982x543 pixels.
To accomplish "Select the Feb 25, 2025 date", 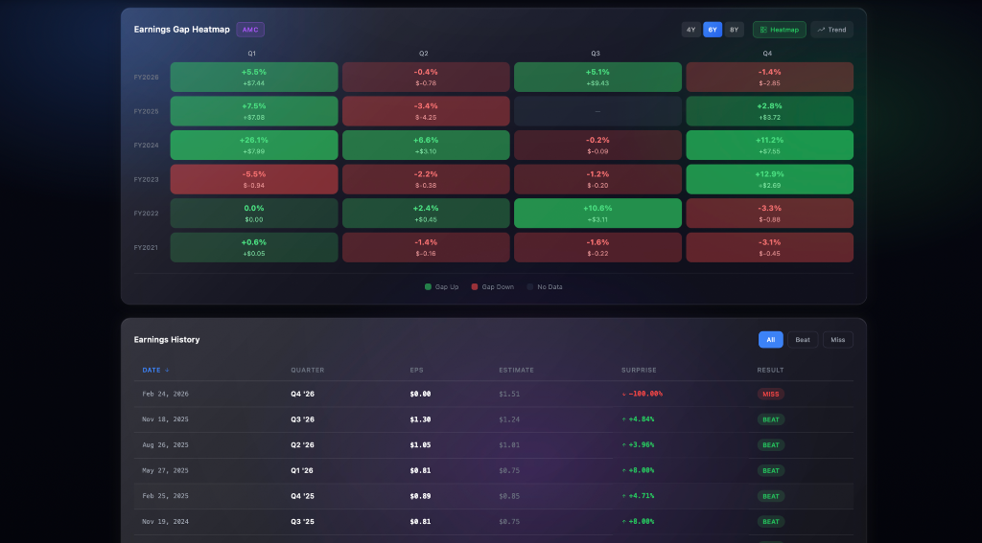I will tap(165, 496).
